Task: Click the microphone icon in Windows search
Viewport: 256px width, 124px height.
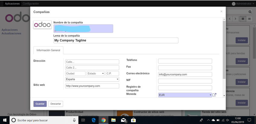Action: point(74,120)
